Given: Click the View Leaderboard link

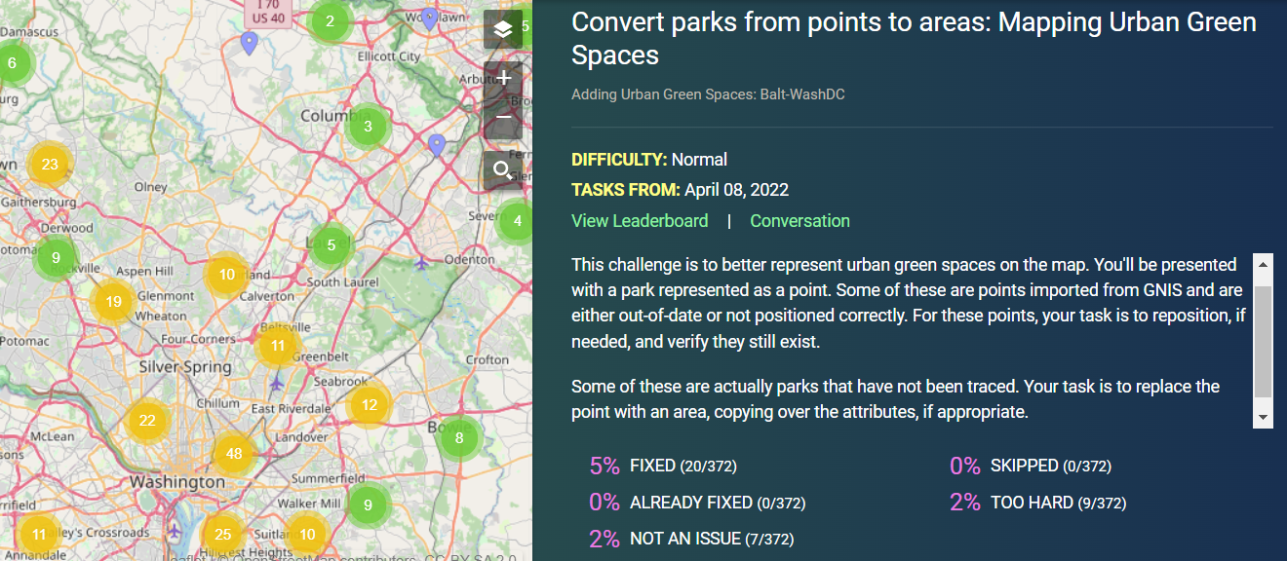Looking at the screenshot, I should [x=640, y=221].
